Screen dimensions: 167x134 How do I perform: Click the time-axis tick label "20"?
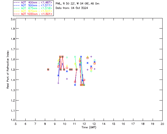point(162,124)
